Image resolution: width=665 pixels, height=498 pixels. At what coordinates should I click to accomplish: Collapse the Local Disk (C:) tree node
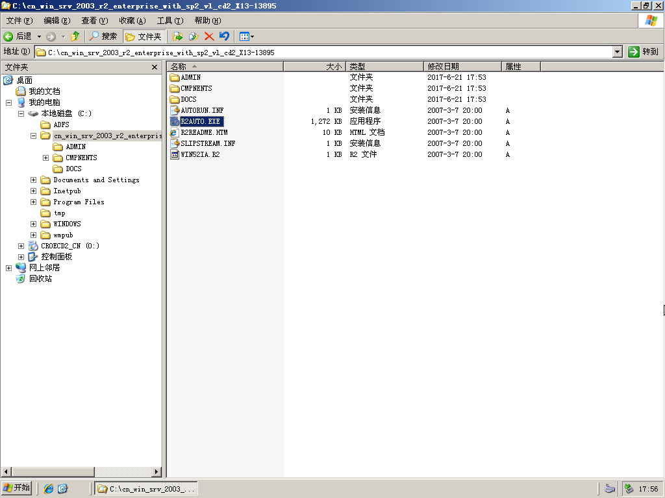click(x=21, y=113)
